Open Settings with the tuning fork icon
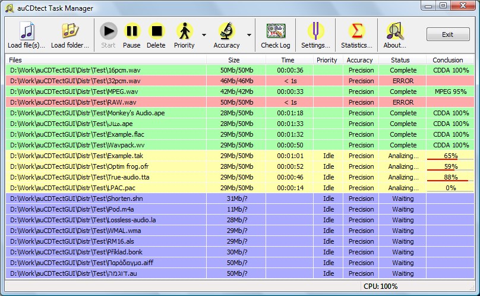480x296 pixels. click(x=315, y=31)
